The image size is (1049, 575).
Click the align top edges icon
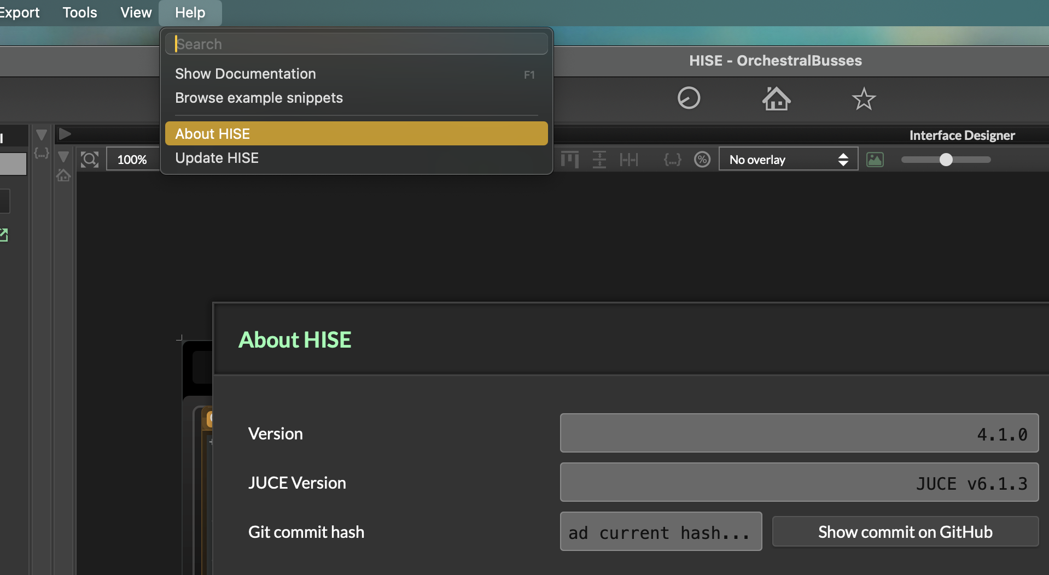(569, 160)
